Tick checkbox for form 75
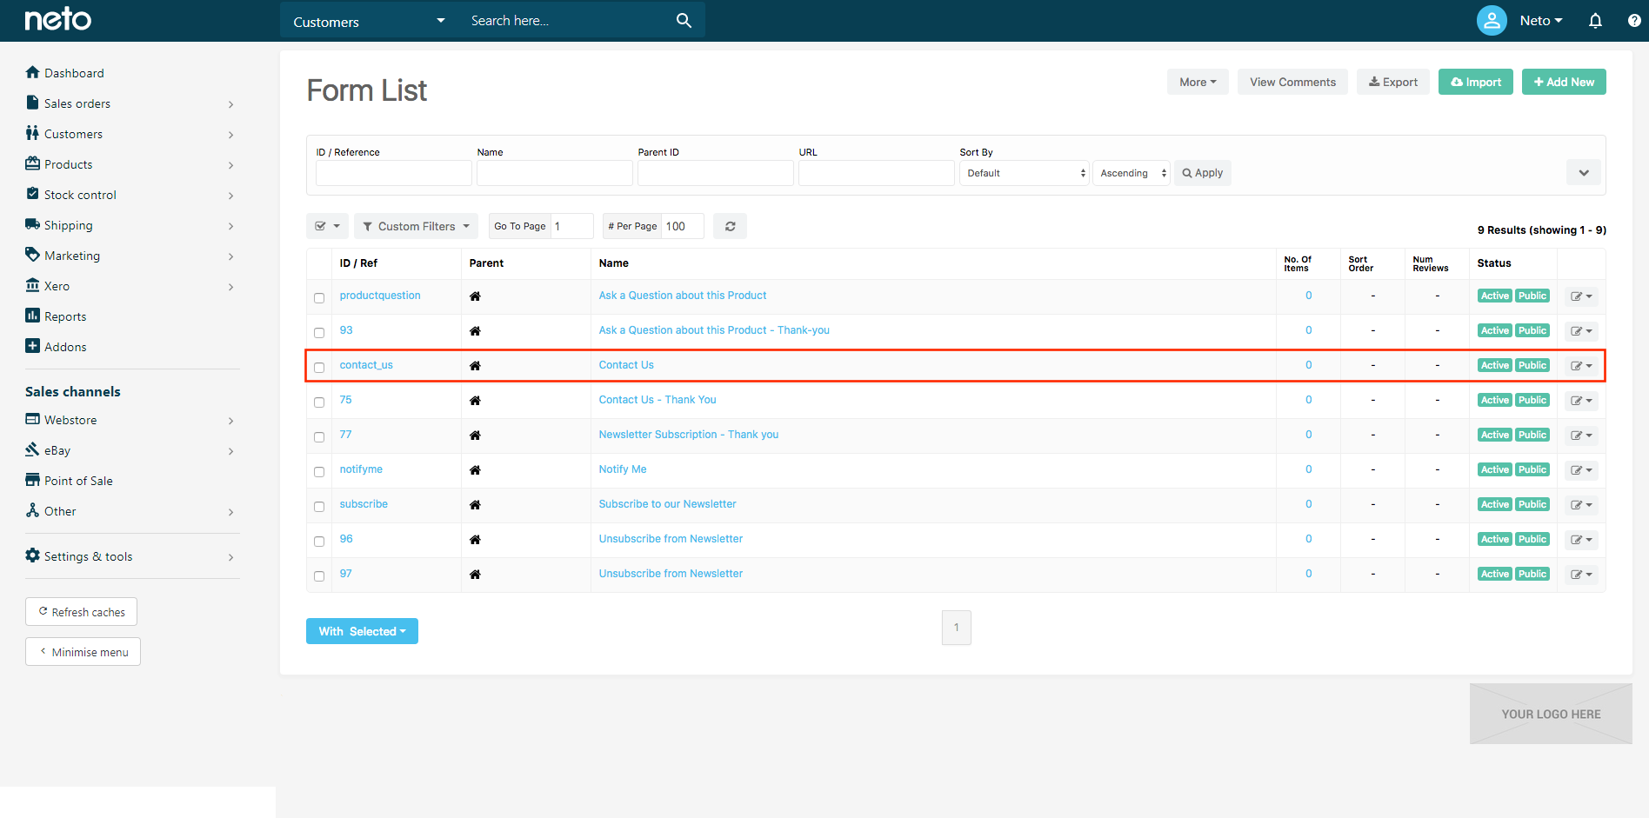The image size is (1649, 818). [319, 402]
